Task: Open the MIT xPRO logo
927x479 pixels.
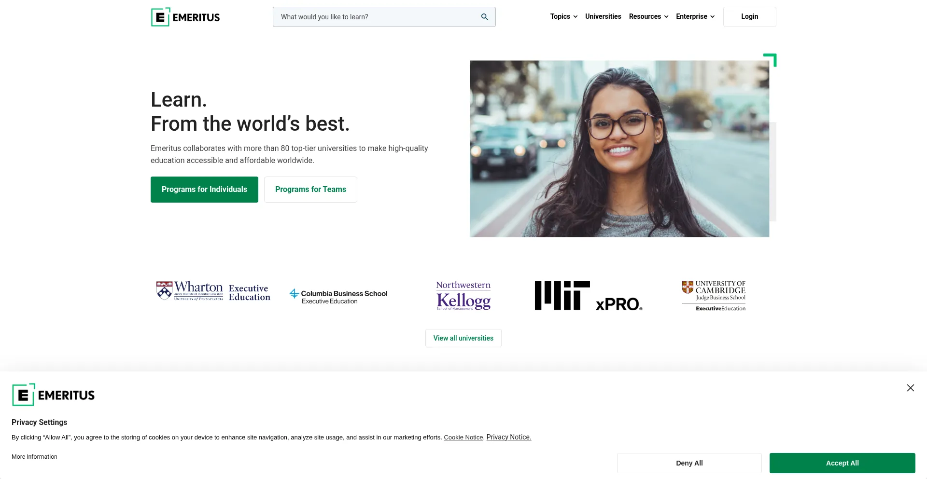Action: 588,296
